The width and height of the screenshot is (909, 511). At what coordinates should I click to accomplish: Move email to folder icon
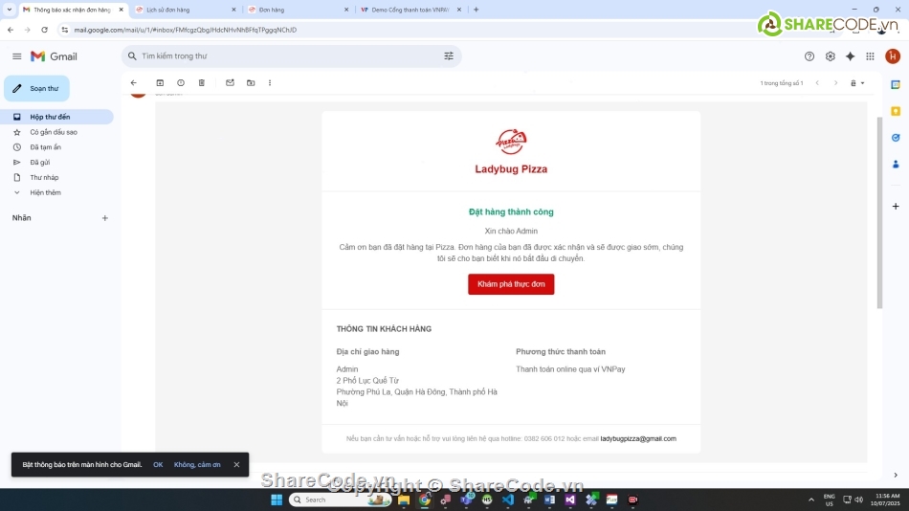click(x=251, y=83)
